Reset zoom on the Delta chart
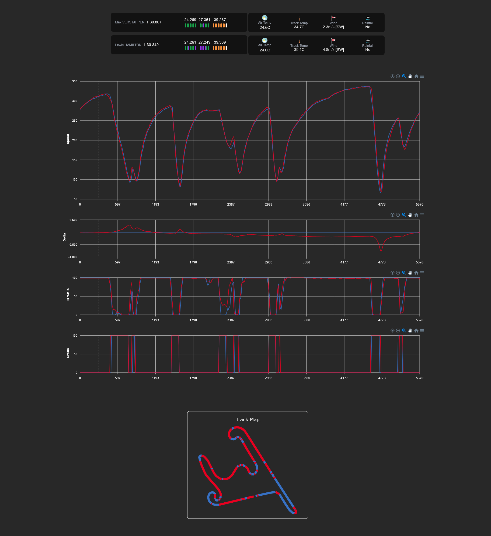The image size is (491, 536). 416,215
